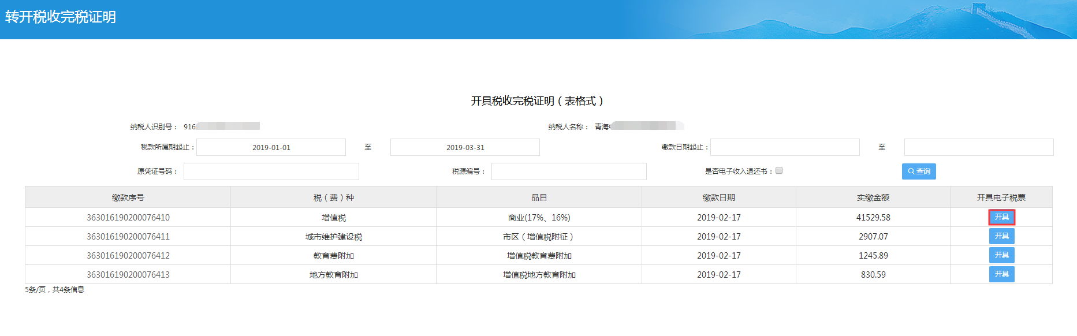This screenshot has height=336, width=1077.
Task: Select the 41529.58 amount cell
Action: coord(873,218)
